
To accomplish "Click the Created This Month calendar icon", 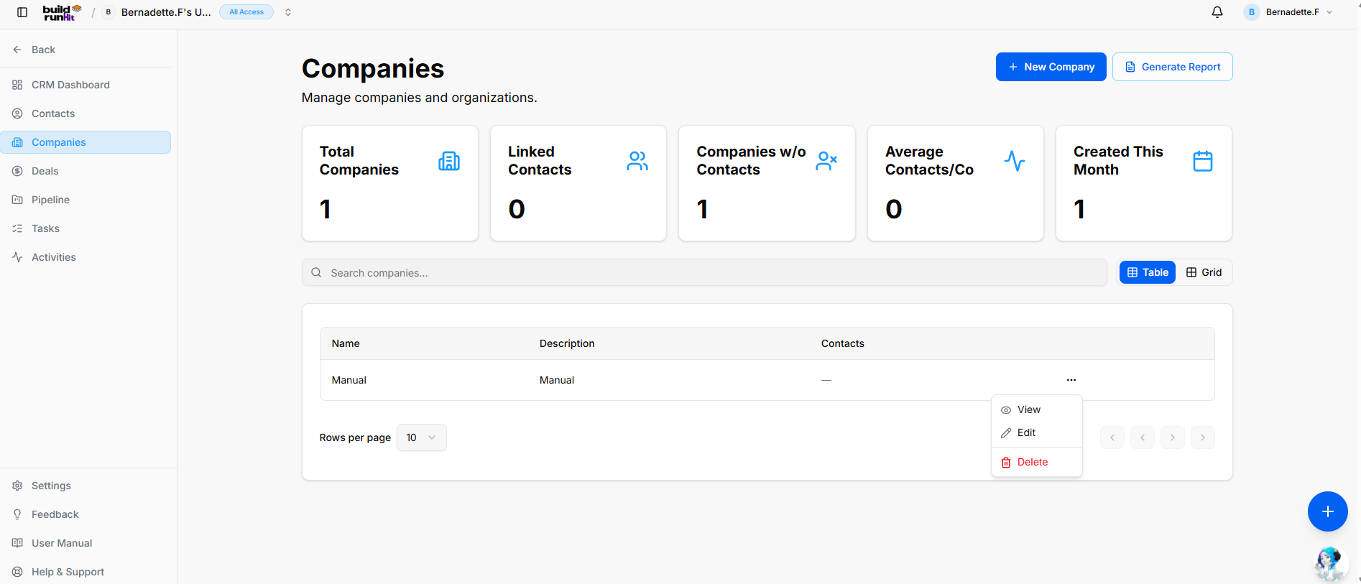I will coord(1203,161).
